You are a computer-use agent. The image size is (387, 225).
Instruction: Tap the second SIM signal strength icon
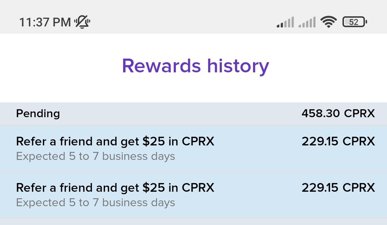[x=307, y=22]
